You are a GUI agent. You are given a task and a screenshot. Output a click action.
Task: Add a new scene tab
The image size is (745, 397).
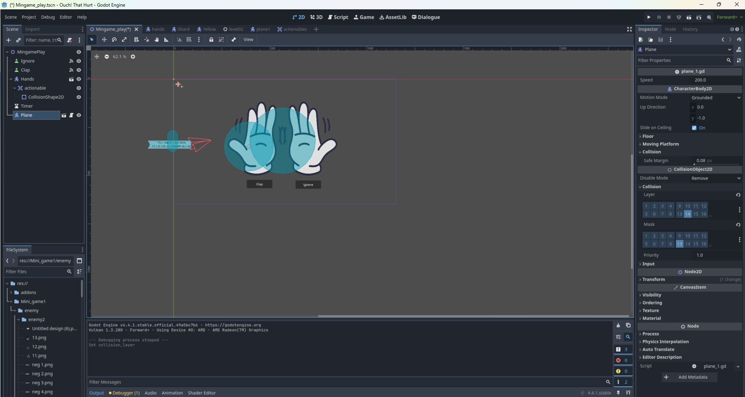pos(316,29)
